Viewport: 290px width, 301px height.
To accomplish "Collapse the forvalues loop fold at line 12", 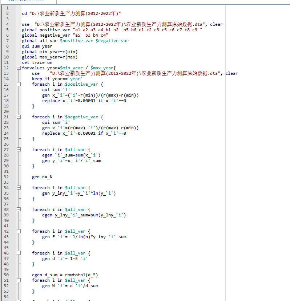I will [x=19, y=68].
